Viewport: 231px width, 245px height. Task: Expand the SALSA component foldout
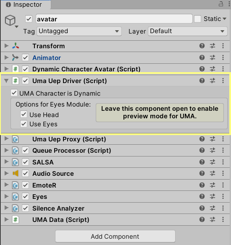(x=6, y=162)
